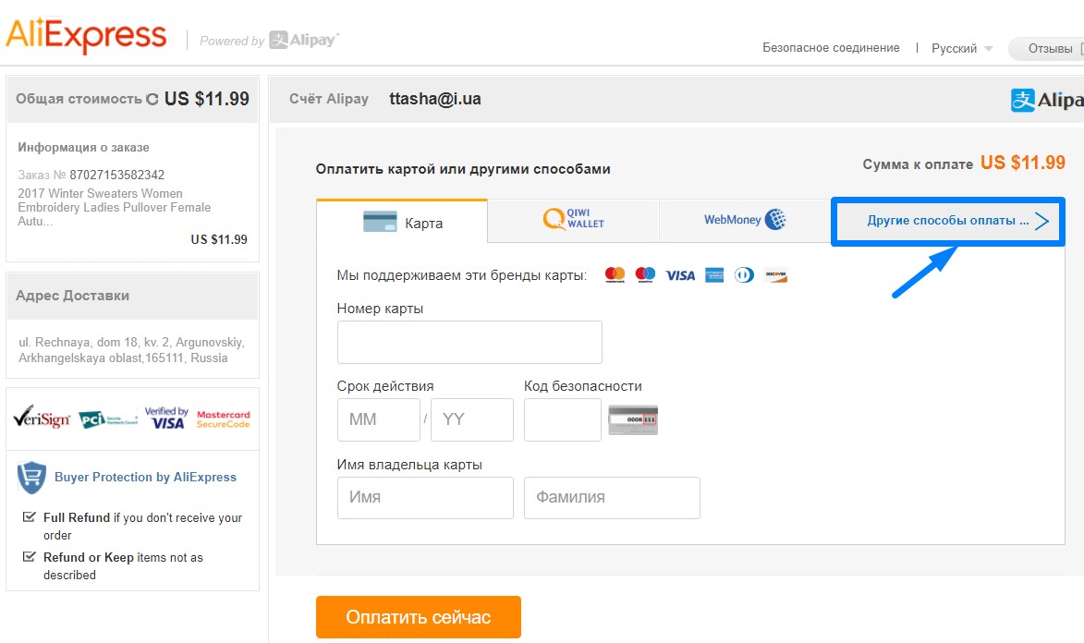This screenshot has height=643, width=1084.
Task: Toggle the Full Refund checkmark
Action: coord(29,516)
